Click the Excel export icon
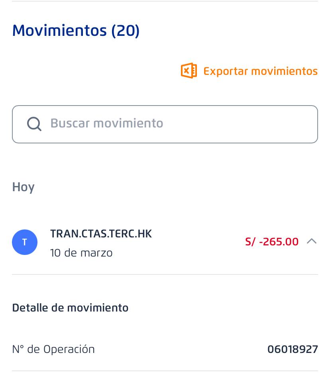This screenshot has width=330, height=388. tap(189, 71)
